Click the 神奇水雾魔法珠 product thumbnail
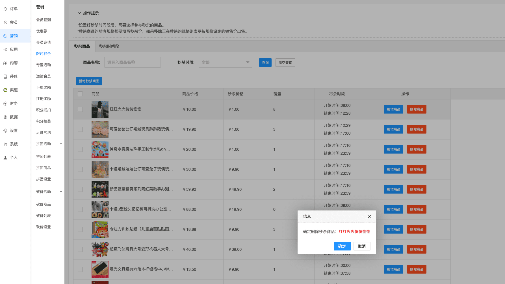The height and width of the screenshot is (284, 505). click(100, 149)
